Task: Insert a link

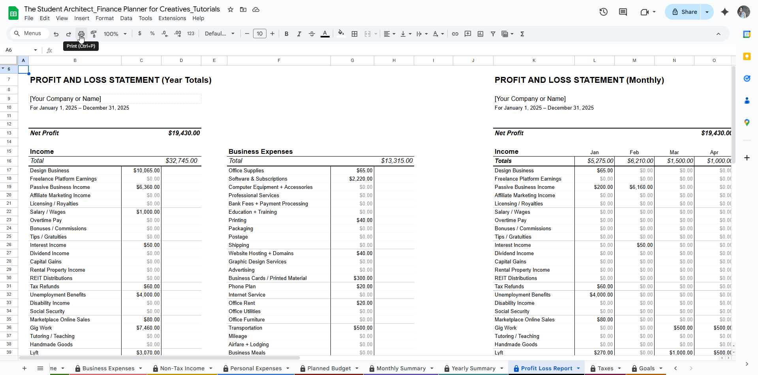Action: click(455, 34)
